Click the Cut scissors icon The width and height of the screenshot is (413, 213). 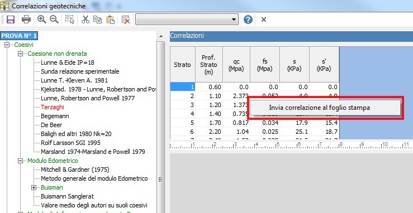click(x=86, y=20)
